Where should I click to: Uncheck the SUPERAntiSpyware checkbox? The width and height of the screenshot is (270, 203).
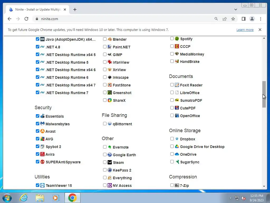click(37, 162)
